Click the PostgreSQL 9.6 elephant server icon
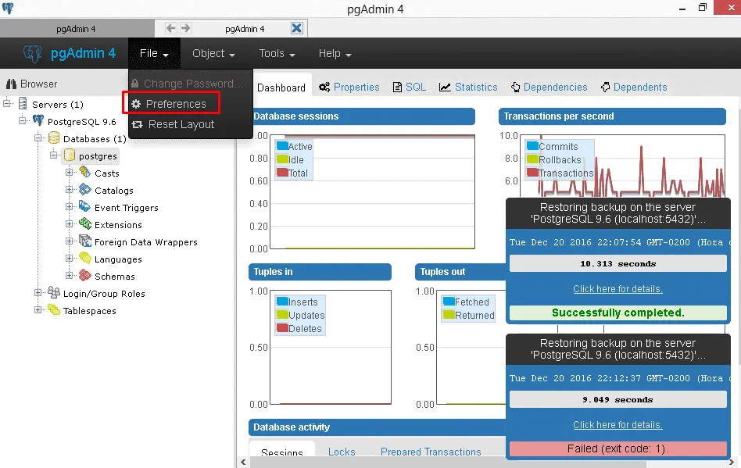The width and height of the screenshot is (741, 468). click(x=38, y=121)
